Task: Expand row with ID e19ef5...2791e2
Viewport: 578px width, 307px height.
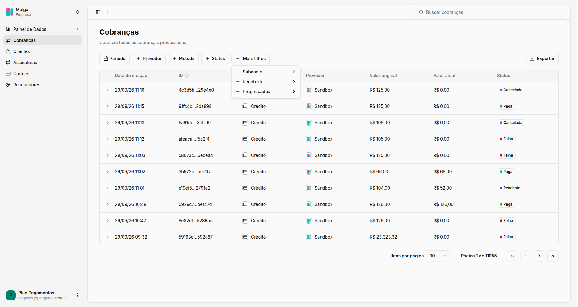Action: click(108, 188)
